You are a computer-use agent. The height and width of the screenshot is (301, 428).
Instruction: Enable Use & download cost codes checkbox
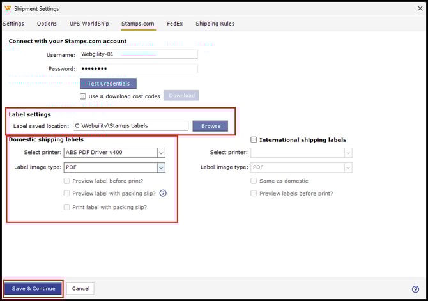83,96
